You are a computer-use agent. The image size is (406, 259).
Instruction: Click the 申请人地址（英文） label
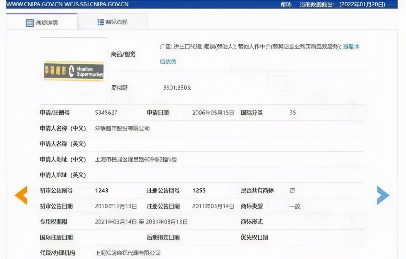click(x=63, y=175)
